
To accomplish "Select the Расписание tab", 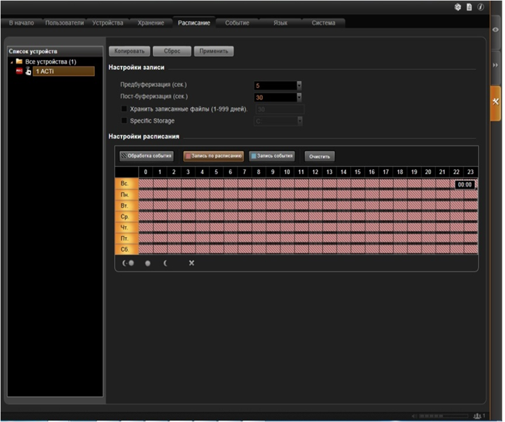I will coord(194,22).
